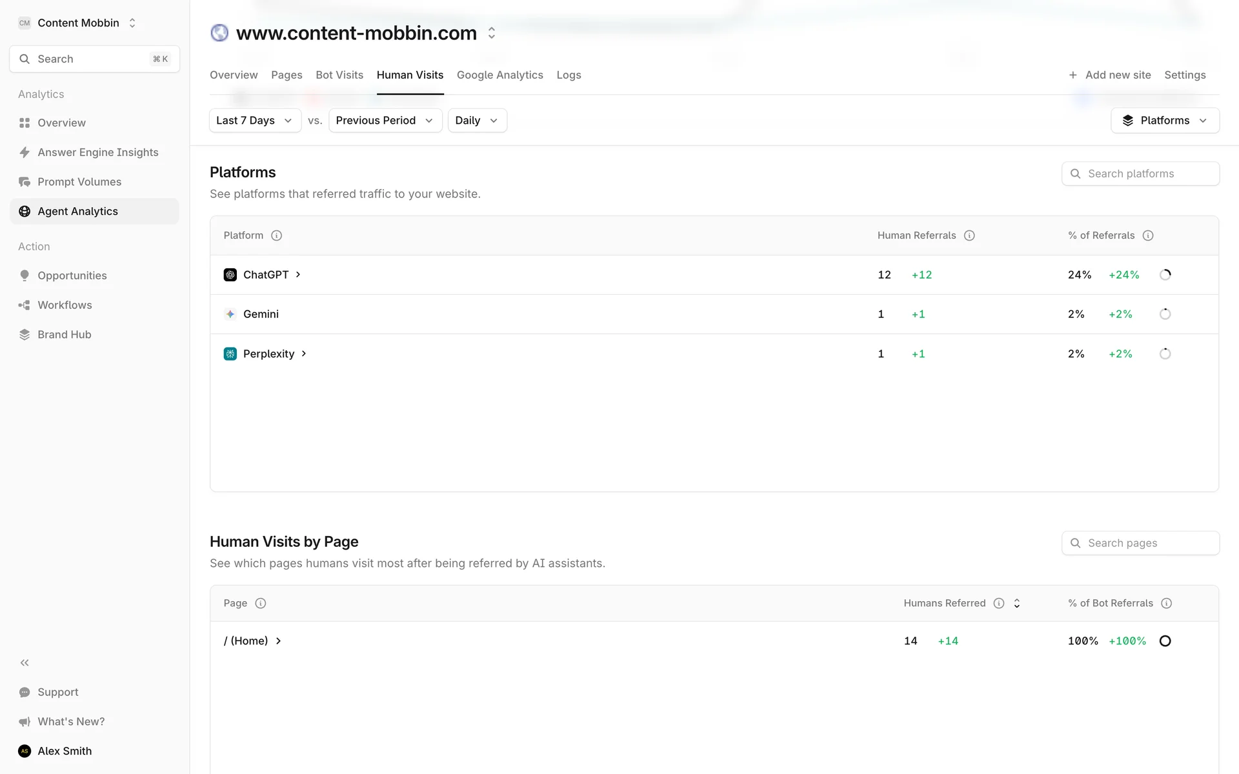This screenshot has width=1239, height=774.
Task: Open the Last 7 Days dropdown
Action: [255, 121]
